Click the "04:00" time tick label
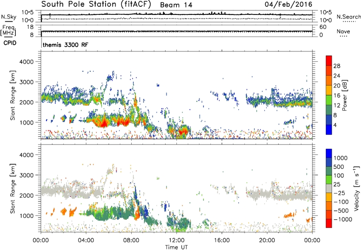 click(86, 241)
